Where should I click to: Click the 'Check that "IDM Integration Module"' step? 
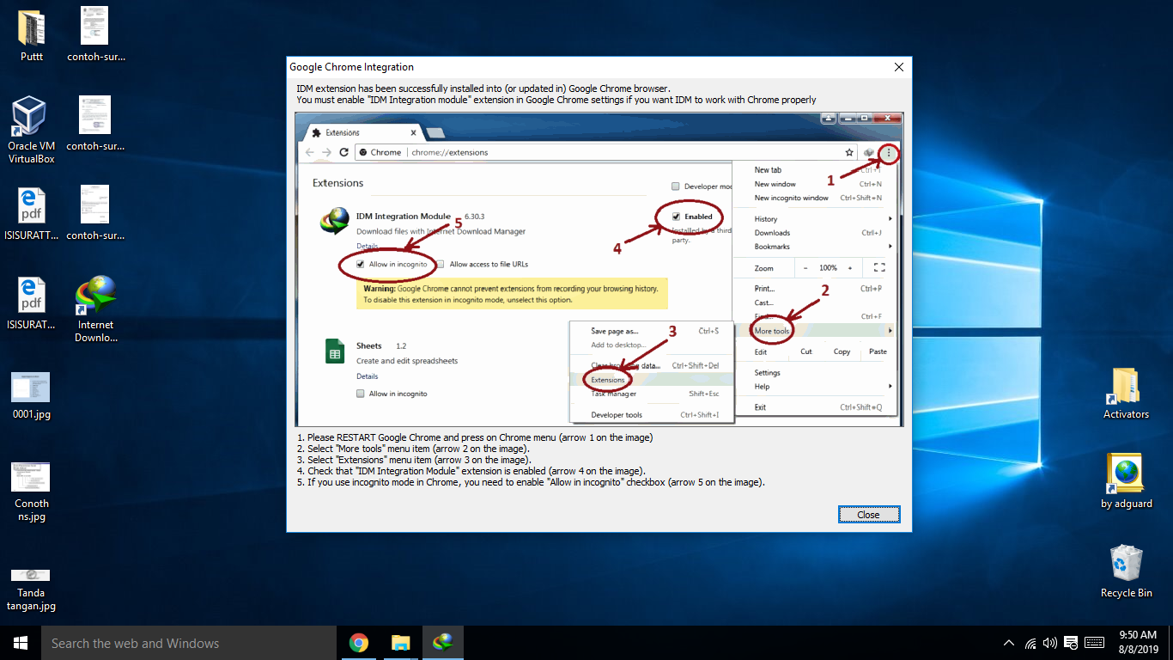[x=471, y=471]
